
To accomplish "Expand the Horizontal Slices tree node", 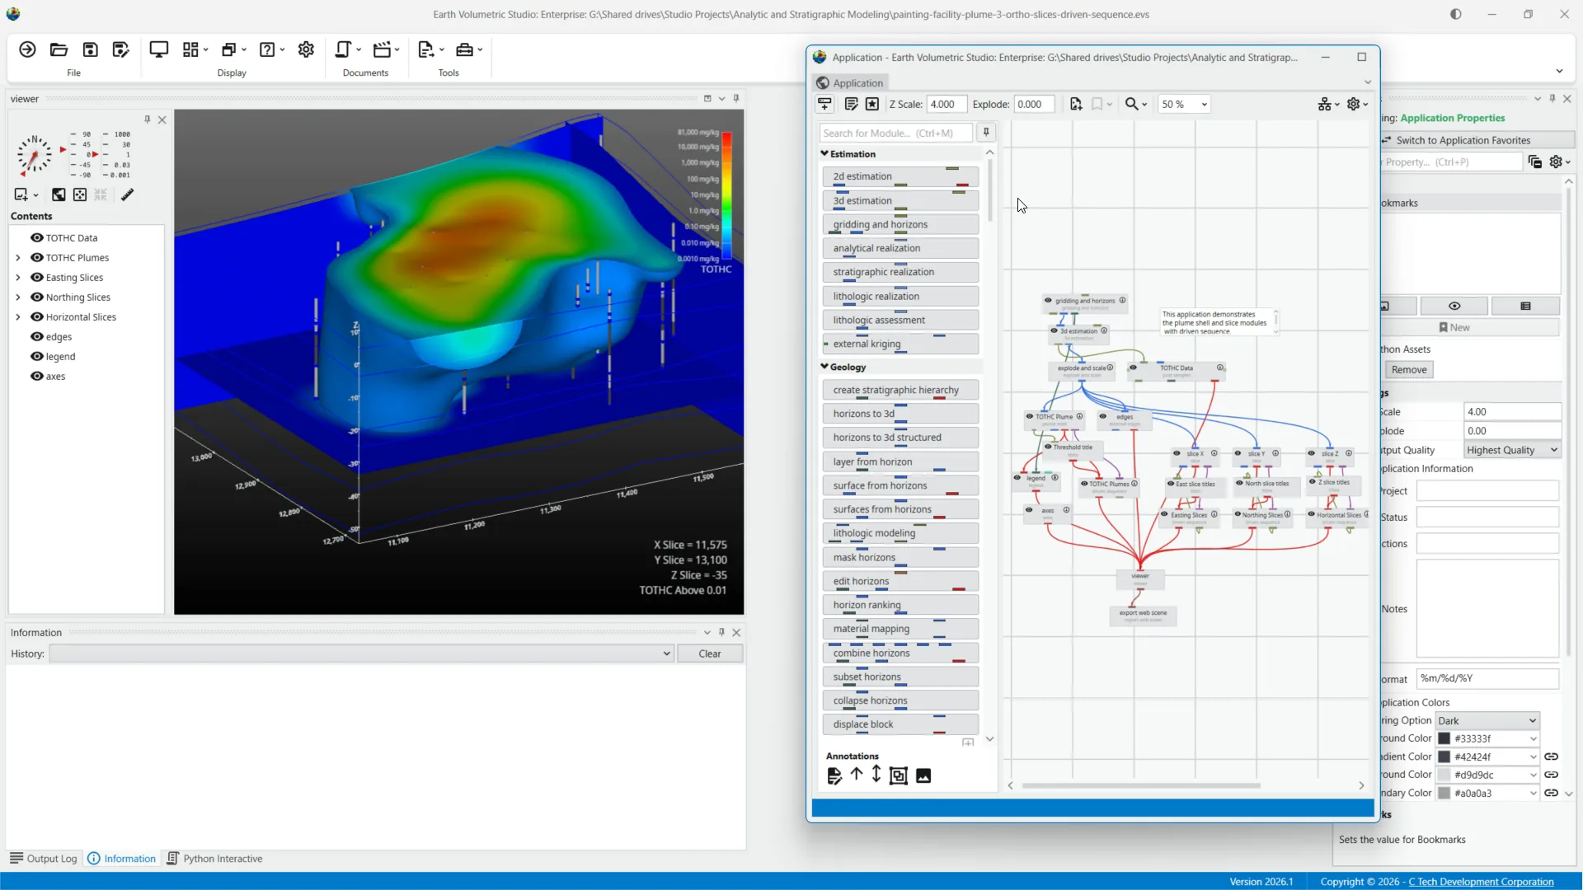I will (18, 316).
